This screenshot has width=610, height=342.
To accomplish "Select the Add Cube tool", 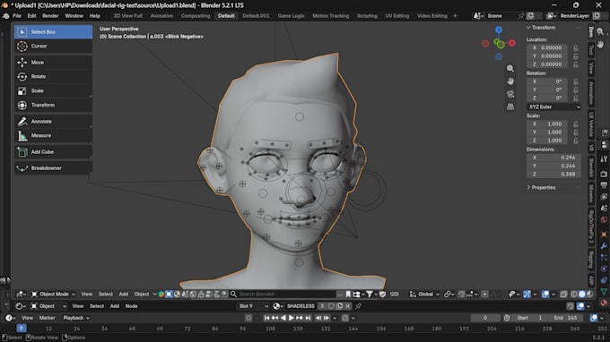I will 53,152.
